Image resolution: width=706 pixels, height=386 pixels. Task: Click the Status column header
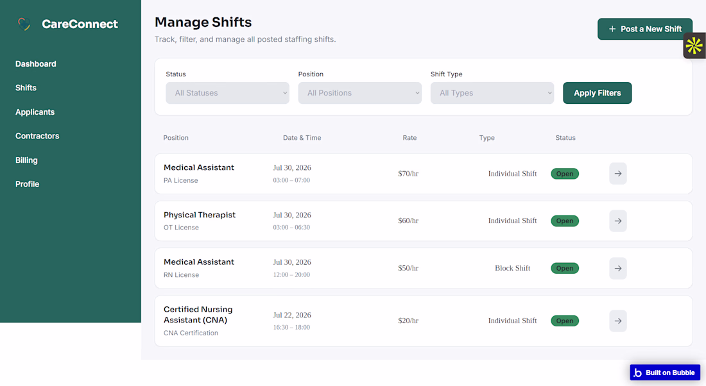tap(565, 138)
